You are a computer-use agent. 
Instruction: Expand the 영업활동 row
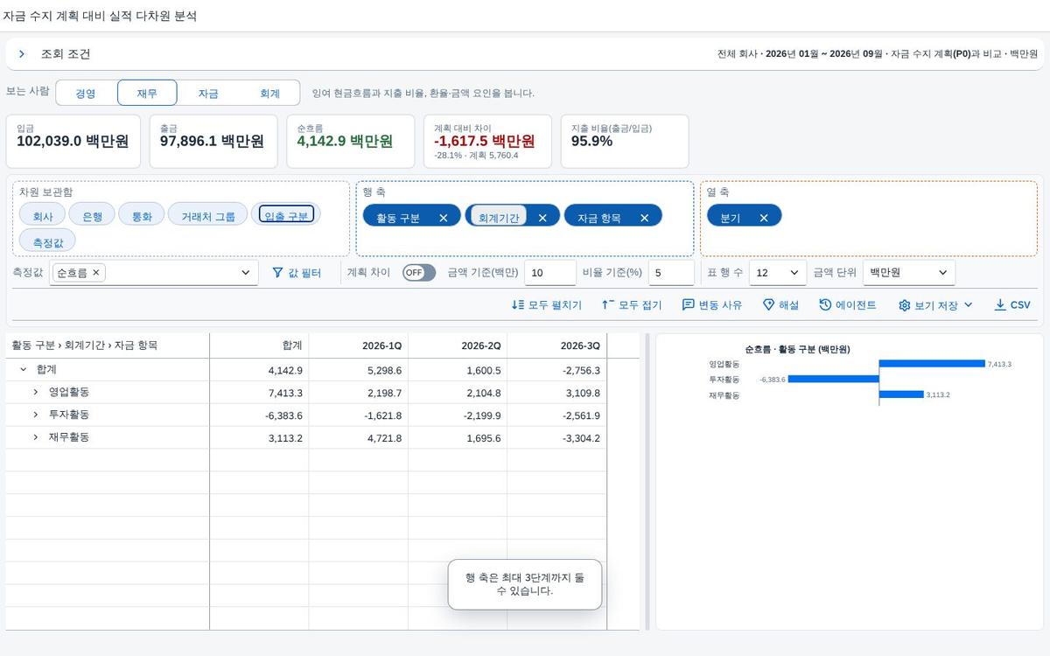pos(36,393)
